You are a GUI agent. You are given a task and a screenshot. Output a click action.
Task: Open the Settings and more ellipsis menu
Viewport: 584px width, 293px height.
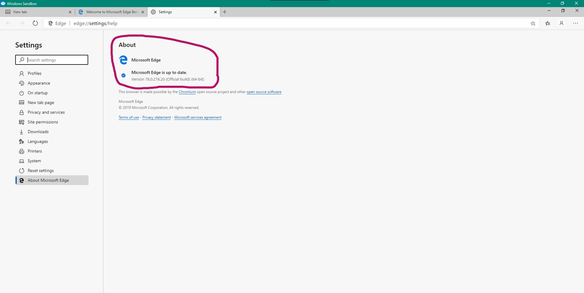pos(575,23)
